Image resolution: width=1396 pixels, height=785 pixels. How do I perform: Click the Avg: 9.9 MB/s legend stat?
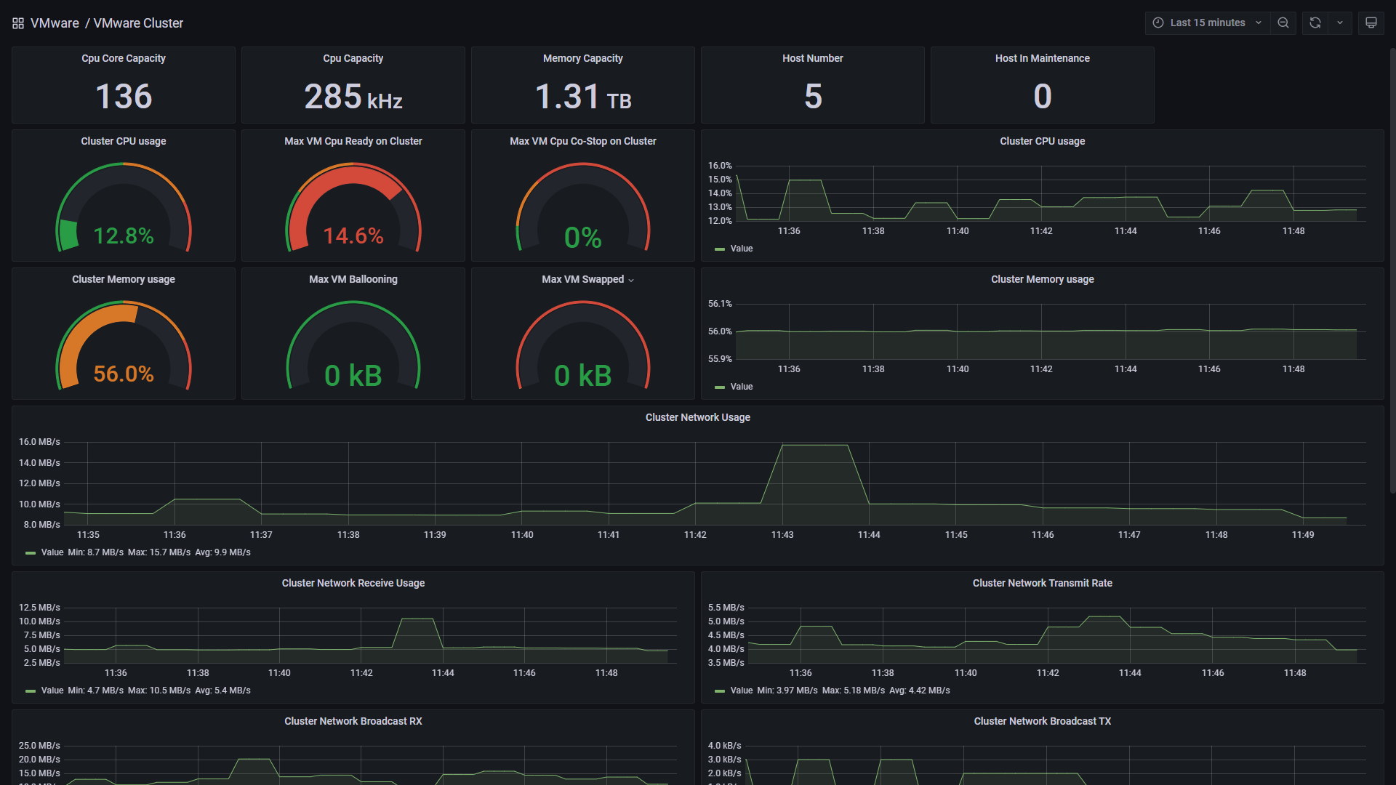click(x=222, y=552)
